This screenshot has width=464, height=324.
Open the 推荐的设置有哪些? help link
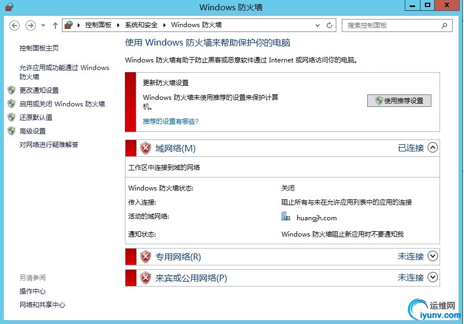point(171,122)
